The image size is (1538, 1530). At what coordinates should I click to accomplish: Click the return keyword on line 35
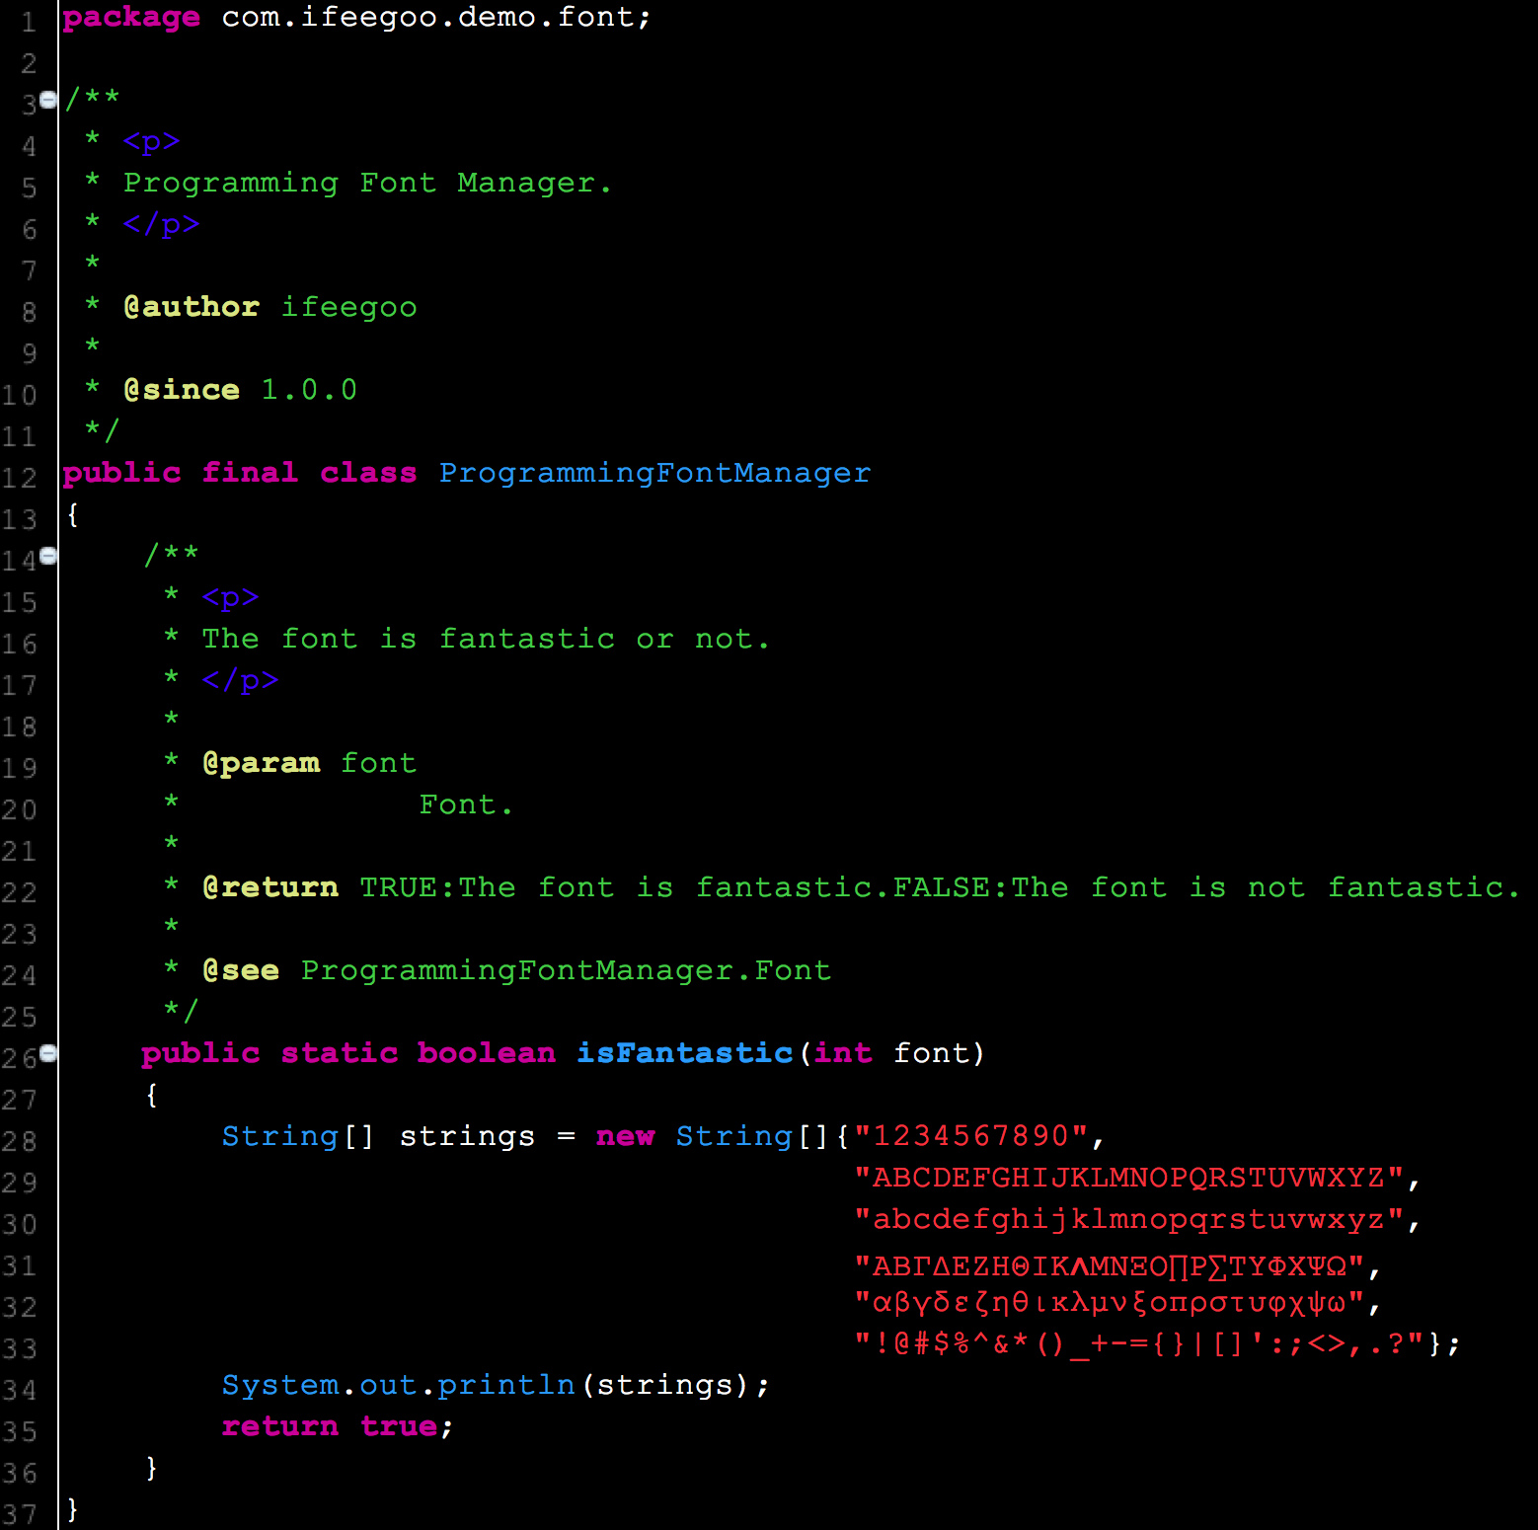279,1426
